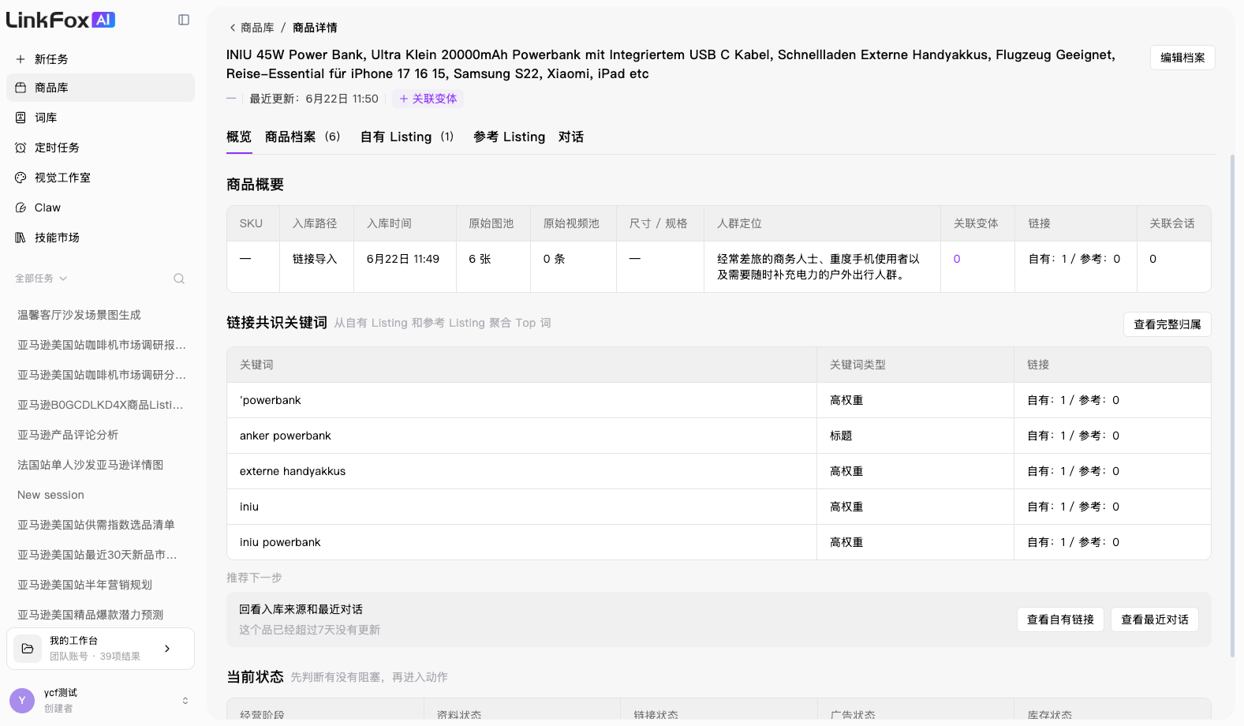Click the 商品库 breadcrumb link
The width and height of the screenshot is (1244, 726).
(257, 28)
